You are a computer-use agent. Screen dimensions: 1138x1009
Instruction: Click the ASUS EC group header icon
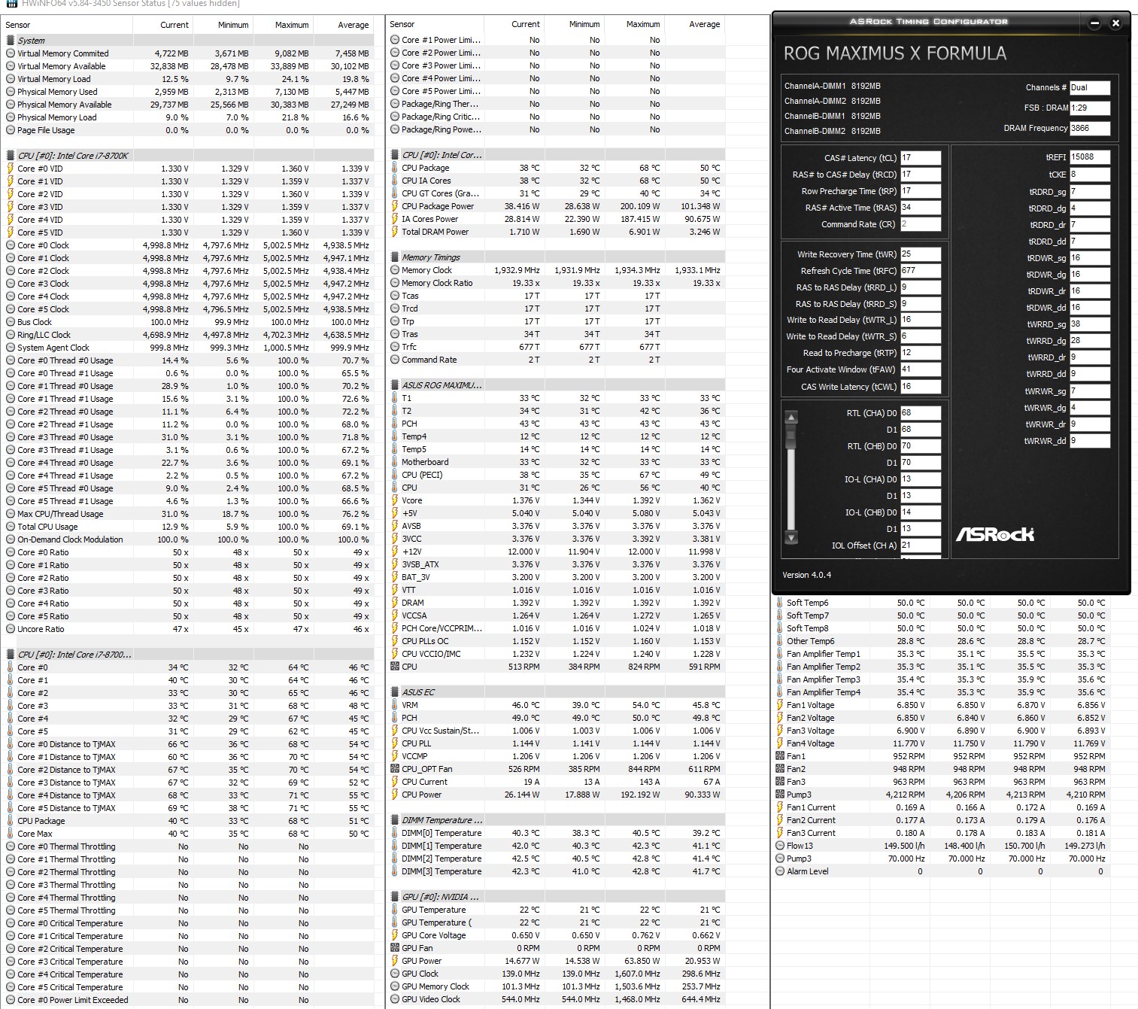coord(395,692)
